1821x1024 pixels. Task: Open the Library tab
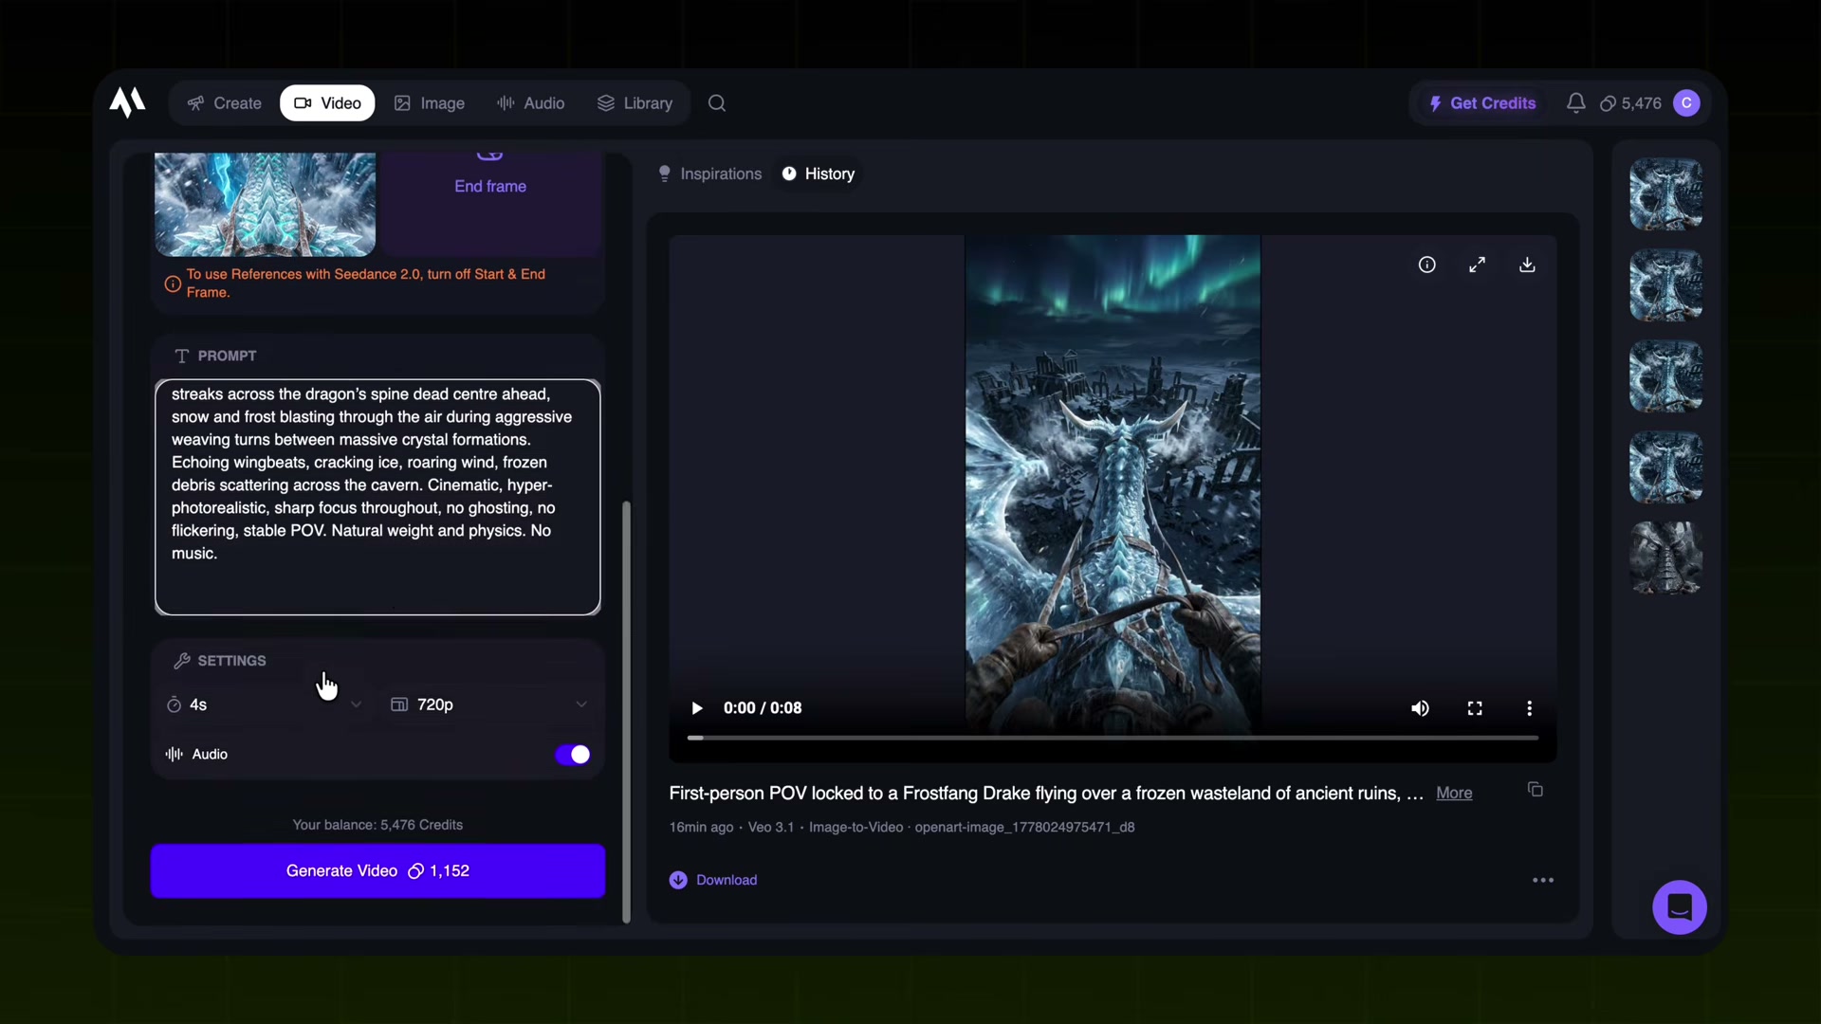point(635,103)
